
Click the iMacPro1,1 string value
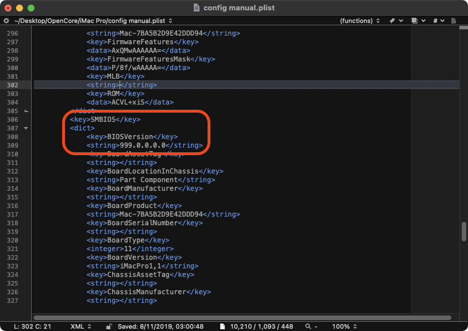pyautogui.click(x=140, y=267)
